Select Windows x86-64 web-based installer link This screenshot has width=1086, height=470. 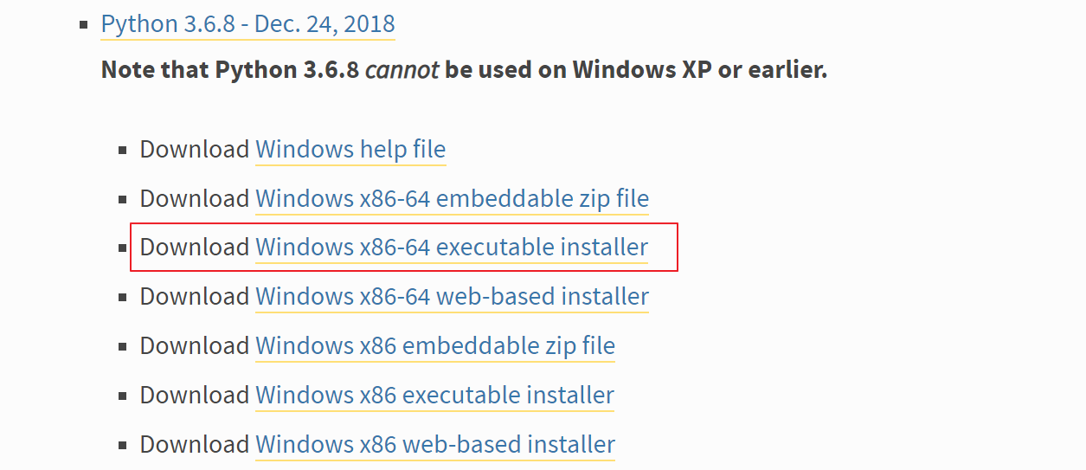[452, 297]
